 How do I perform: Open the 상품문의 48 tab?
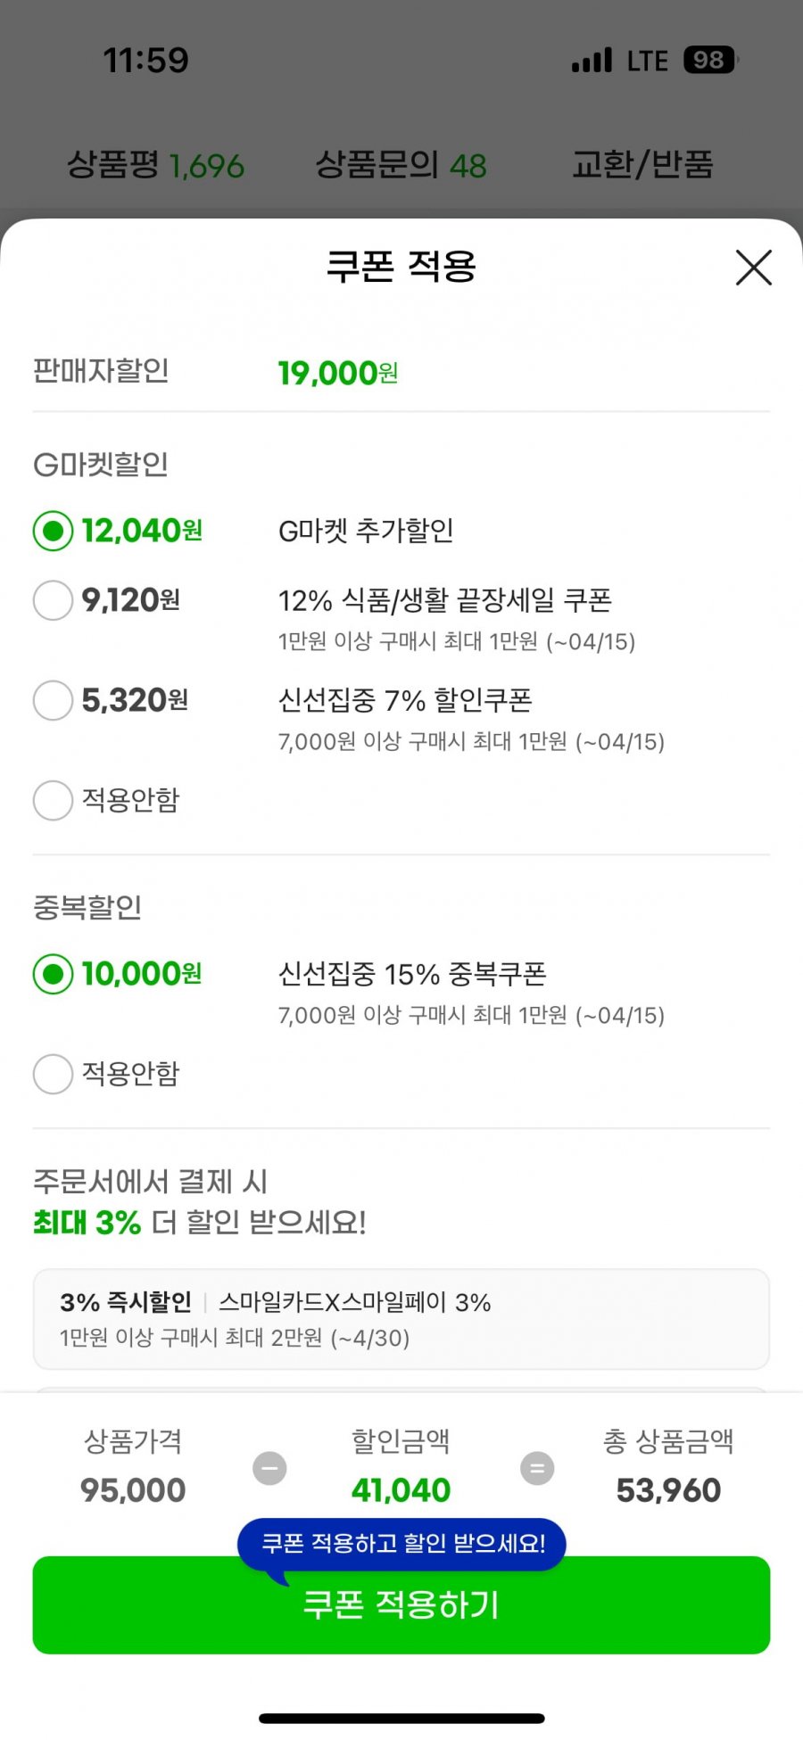[x=401, y=165]
